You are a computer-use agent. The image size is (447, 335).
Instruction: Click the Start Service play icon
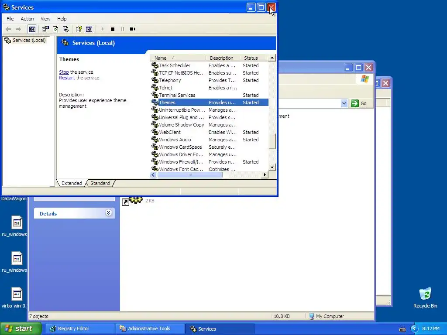click(x=103, y=29)
